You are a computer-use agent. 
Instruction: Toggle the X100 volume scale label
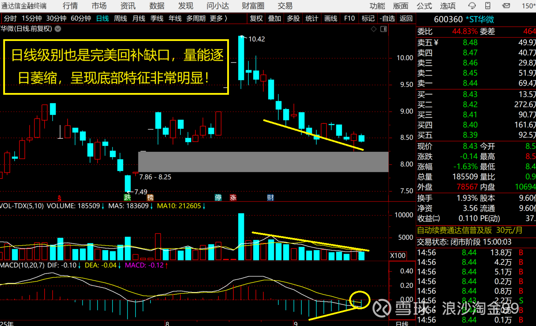pyautogui.click(x=398, y=255)
